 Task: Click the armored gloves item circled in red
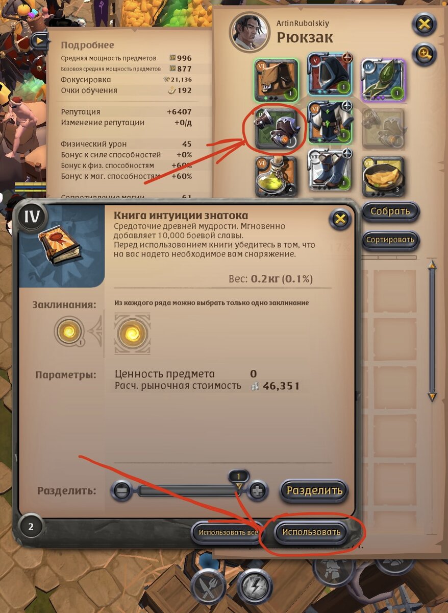276,128
